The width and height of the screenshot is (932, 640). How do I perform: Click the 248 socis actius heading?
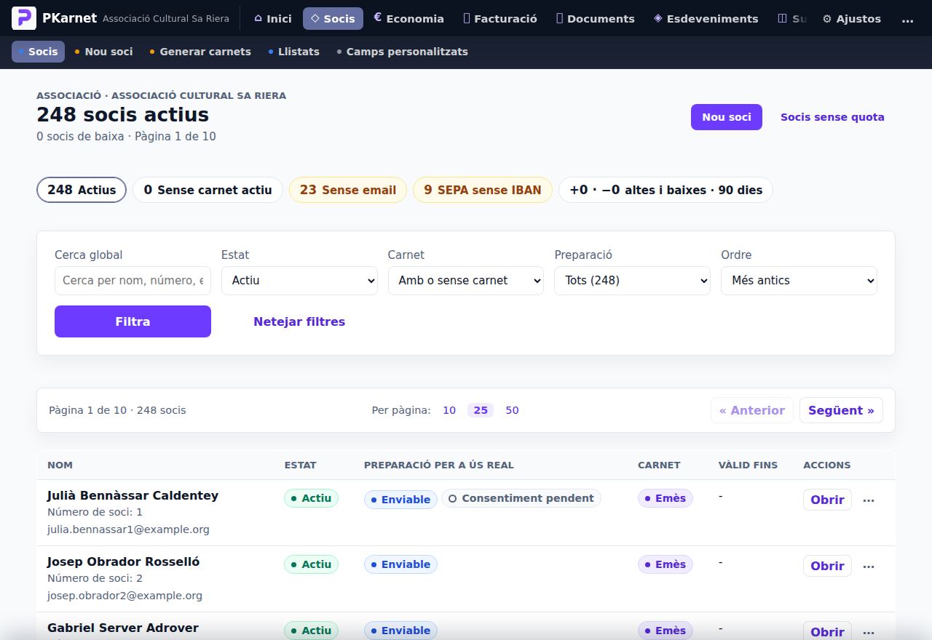click(x=122, y=115)
